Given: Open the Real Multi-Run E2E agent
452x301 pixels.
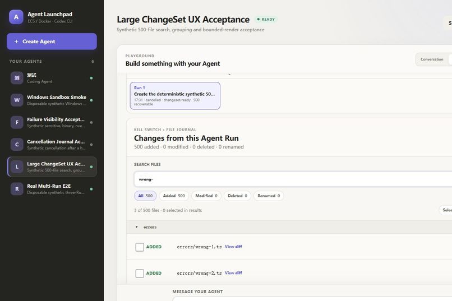Looking at the screenshot, I should click(x=52, y=189).
